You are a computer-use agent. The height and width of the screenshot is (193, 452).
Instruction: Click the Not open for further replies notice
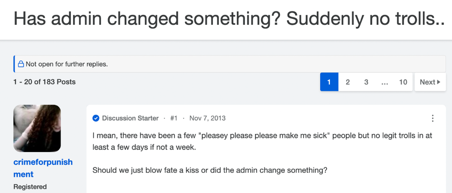click(230, 64)
